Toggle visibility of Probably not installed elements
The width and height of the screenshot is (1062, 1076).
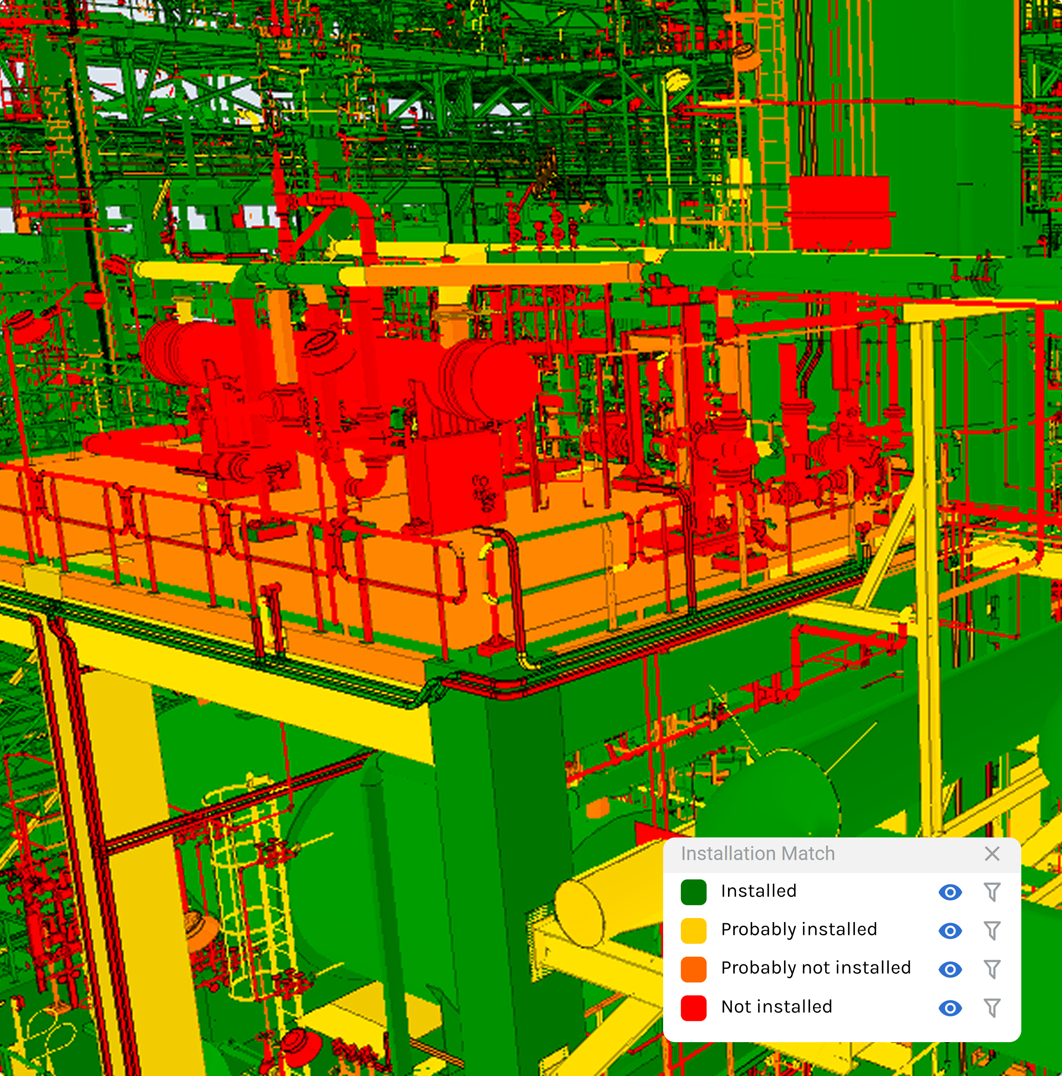tap(950, 970)
